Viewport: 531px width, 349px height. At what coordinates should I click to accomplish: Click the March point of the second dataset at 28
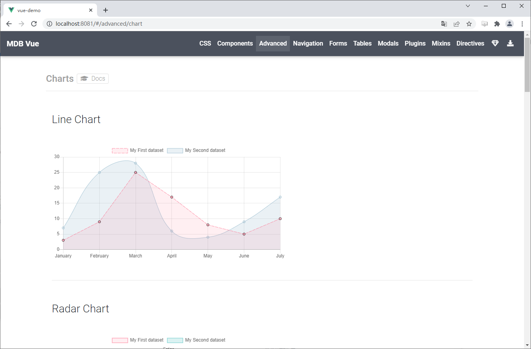point(136,163)
